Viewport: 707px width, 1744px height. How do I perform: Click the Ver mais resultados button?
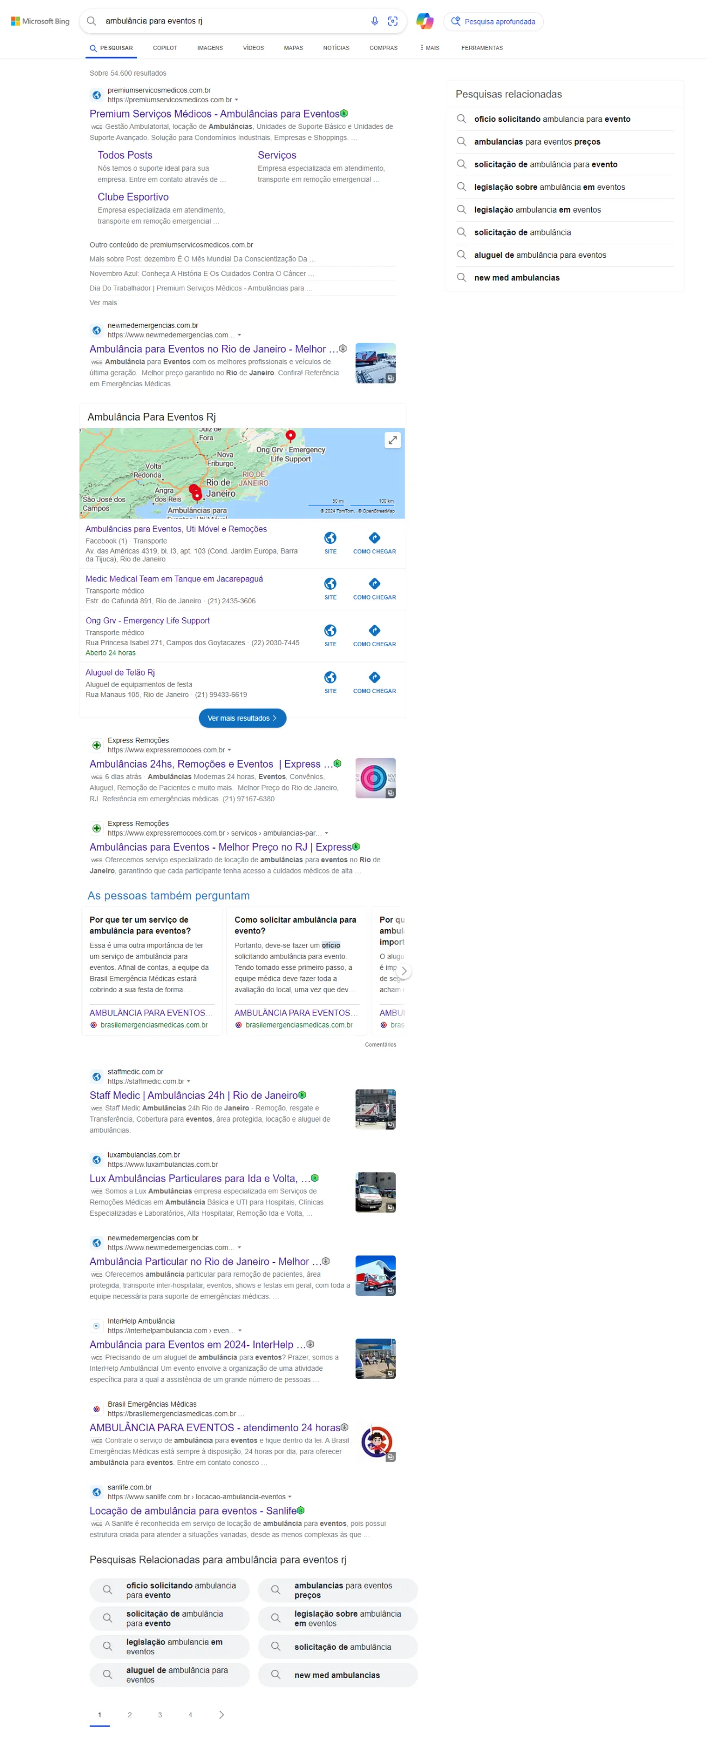242,718
